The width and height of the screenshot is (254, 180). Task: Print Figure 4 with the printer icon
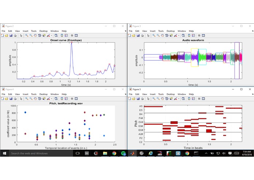click(x=15, y=98)
